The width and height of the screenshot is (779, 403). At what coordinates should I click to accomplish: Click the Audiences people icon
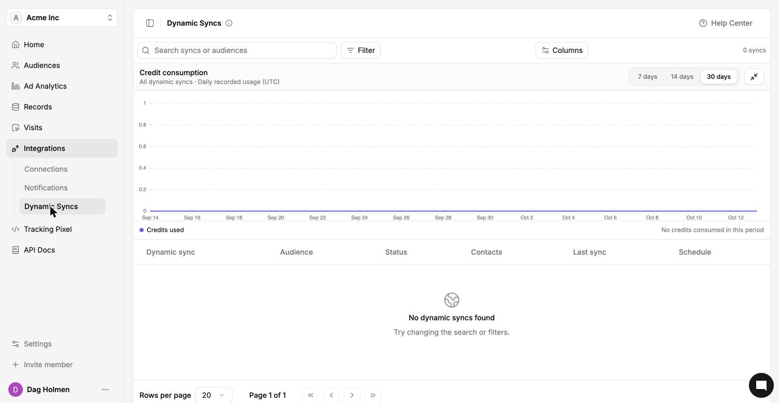pyautogui.click(x=16, y=65)
